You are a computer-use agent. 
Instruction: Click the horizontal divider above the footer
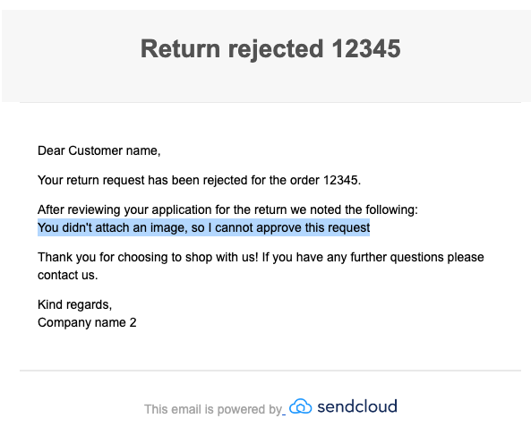point(270,371)
